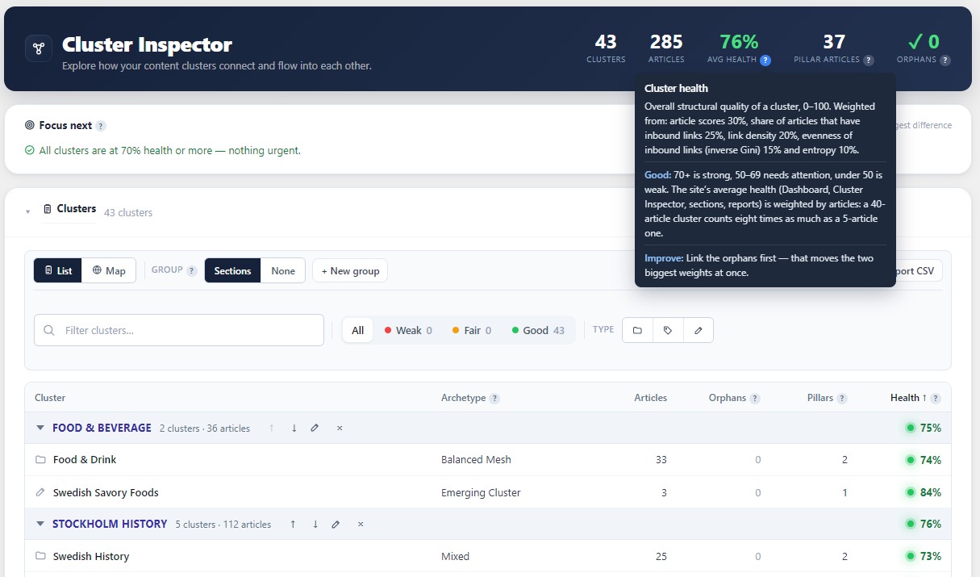
Task: Focus the Filter clusters search field
Action: click(179, 330)
